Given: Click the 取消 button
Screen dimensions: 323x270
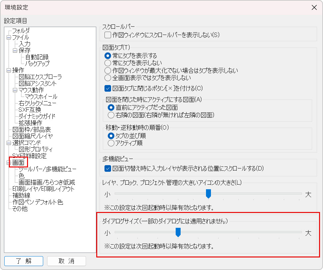Looking at the screenshot, I should point(67,261).
